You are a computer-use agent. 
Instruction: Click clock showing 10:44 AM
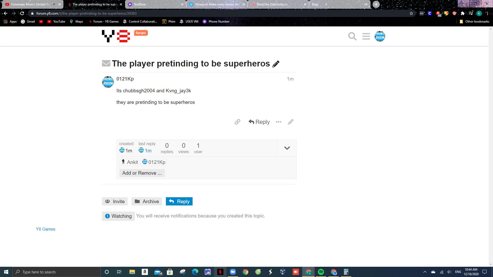pyautogui.click(x=471, y=272)
